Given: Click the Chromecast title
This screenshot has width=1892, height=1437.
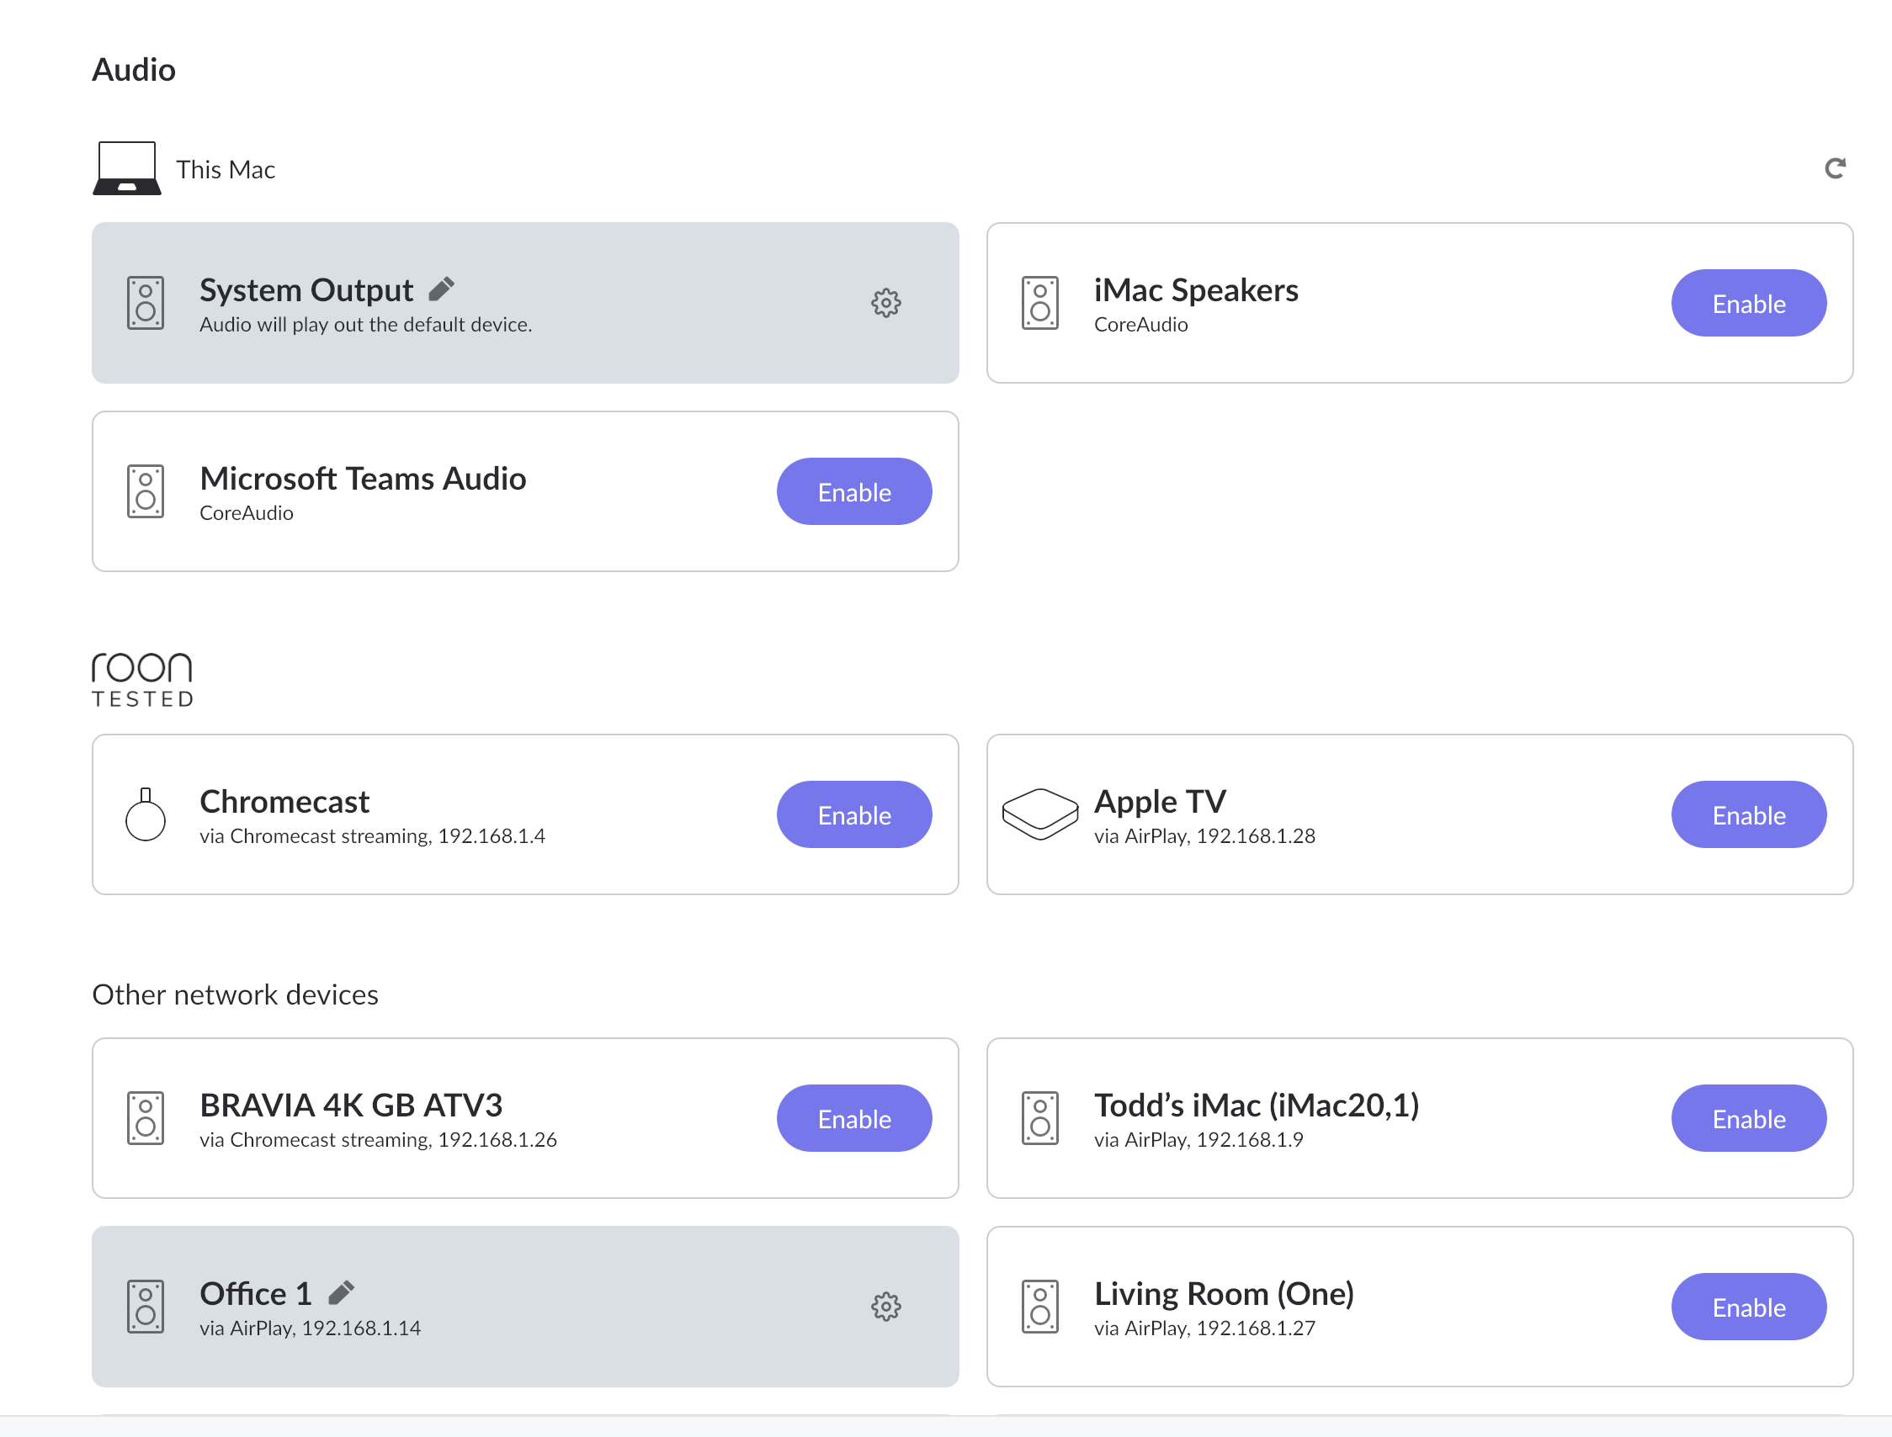Looking at the screenshot, I should coord(285,802).
